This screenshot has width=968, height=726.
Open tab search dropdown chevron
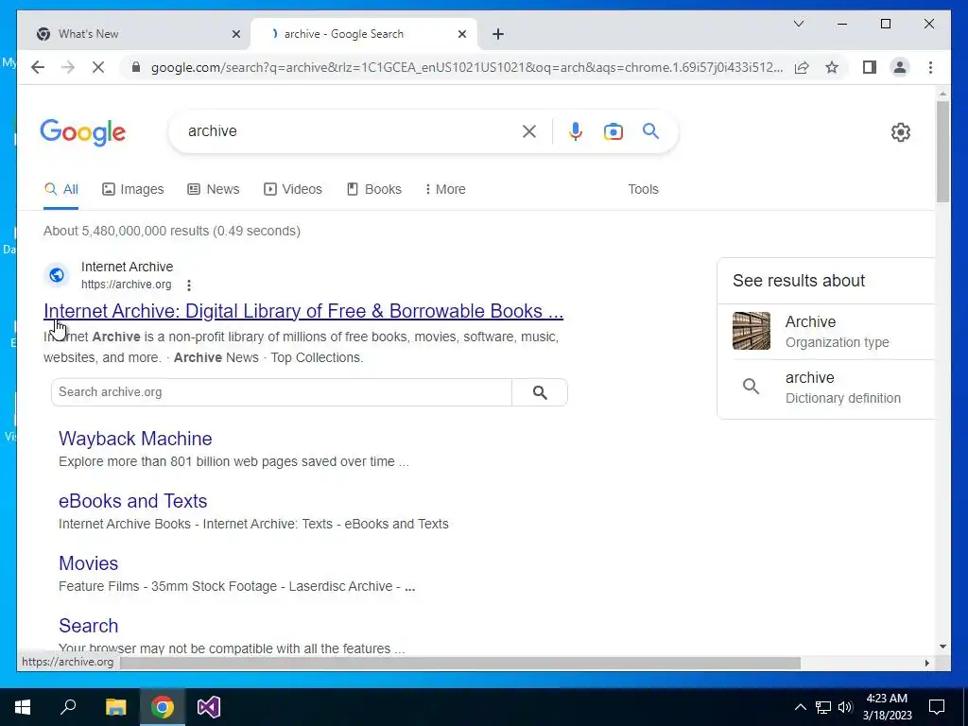pos(799,24)
